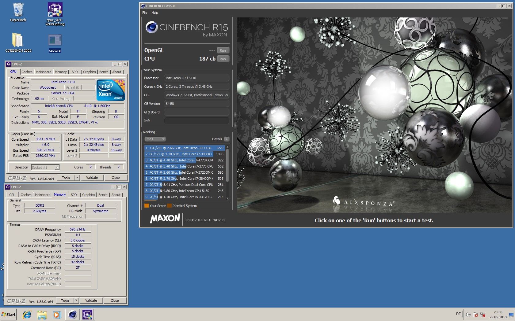Click the Intel Xeon inside logo
515x321 pixels.
click(x=111, y=90)
